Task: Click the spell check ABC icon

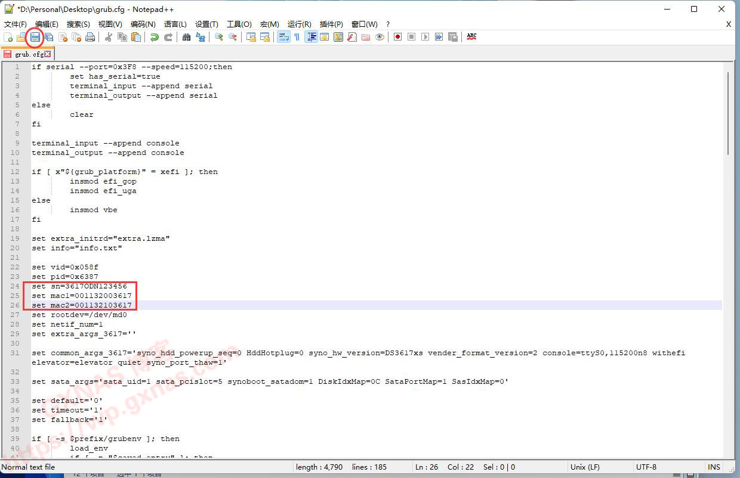Action: pyautogui.click(x=471, y=37)
